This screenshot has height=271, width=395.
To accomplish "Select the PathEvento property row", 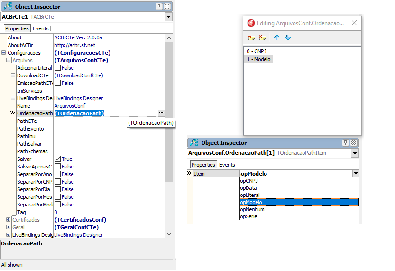I will pos(91,129).
